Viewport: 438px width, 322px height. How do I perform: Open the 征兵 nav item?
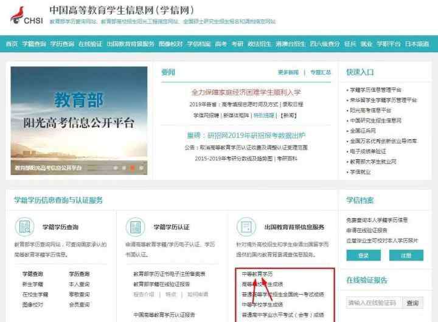[350, 44]
